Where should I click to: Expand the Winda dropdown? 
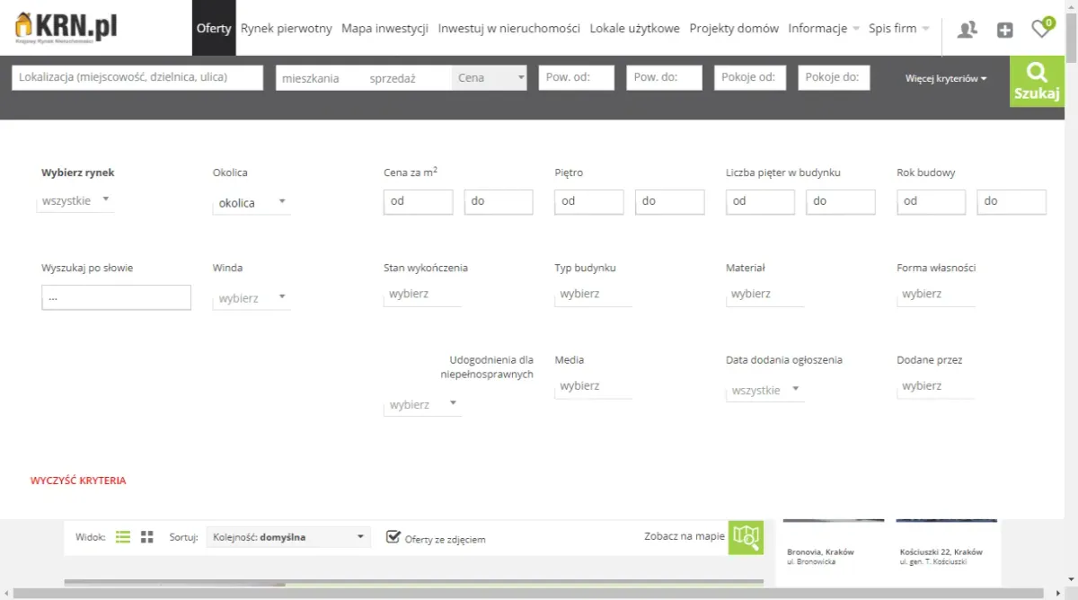[x=252, y=298]
